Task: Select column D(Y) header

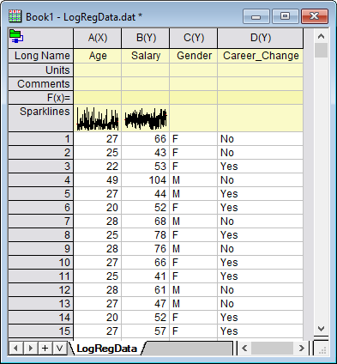Action: tap(261, 38)
